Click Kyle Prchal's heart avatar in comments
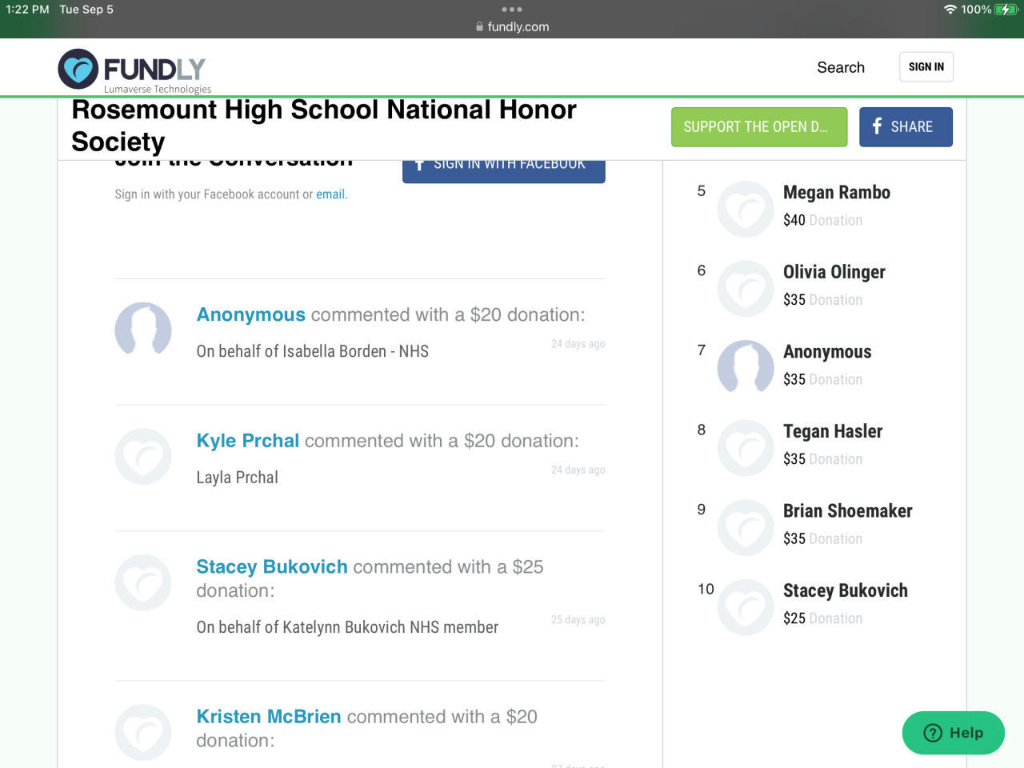The image size is (1024, 768). pyautogui.click(x=143, y=457)
